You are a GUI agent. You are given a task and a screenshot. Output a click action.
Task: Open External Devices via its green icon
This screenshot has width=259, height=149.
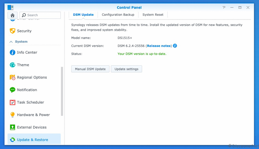[x=12, y=127]
